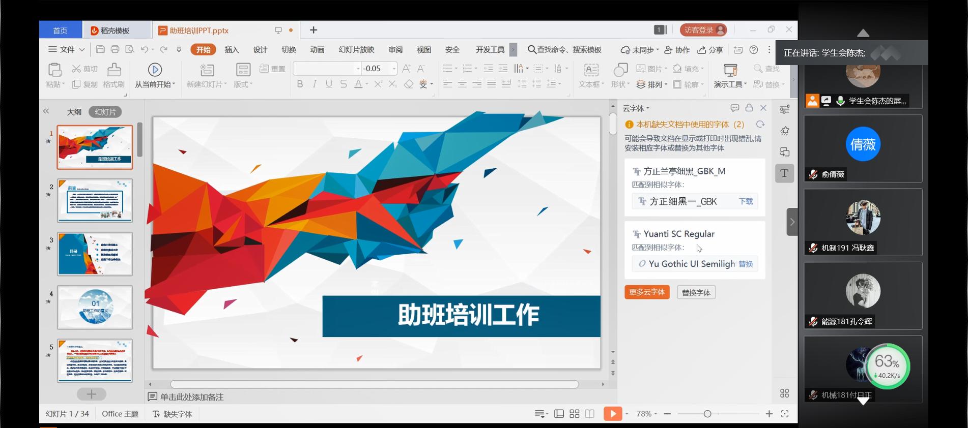Click the orange 更多云字体 button
968x428 pixels.
coord(647,292)
